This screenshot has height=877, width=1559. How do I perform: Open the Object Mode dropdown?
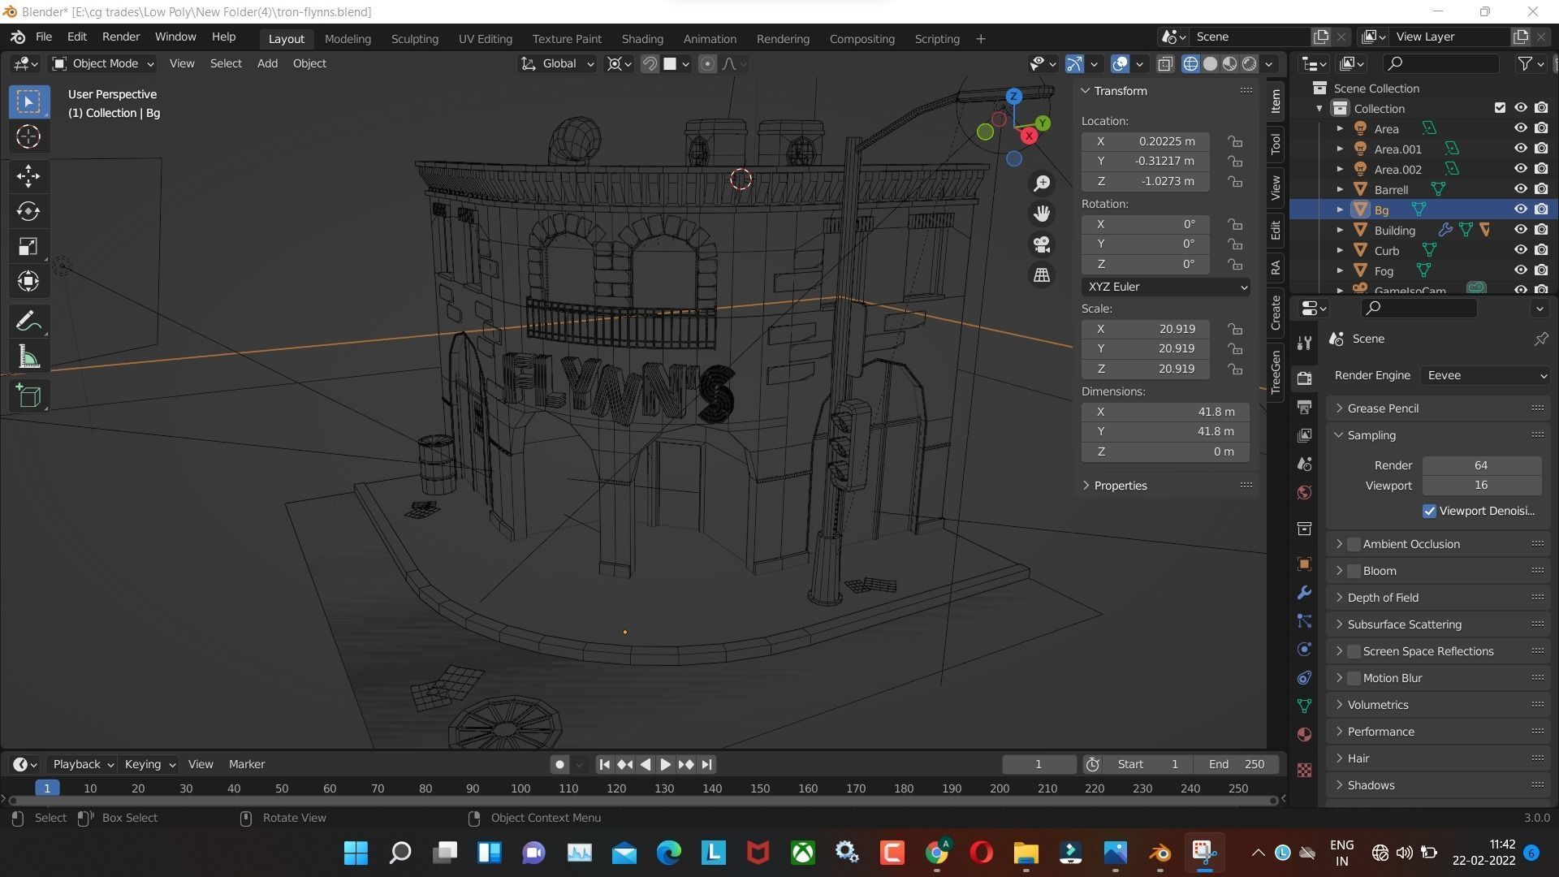pyautogui.click(x=103, y=63)
